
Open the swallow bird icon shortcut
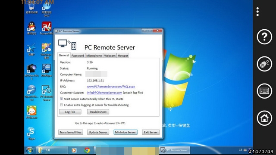point(31,49)
